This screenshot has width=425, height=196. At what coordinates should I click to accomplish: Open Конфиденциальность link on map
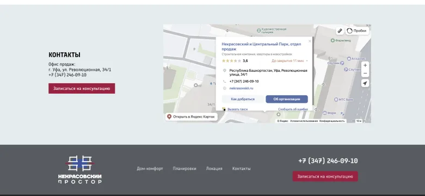point(332,121)
